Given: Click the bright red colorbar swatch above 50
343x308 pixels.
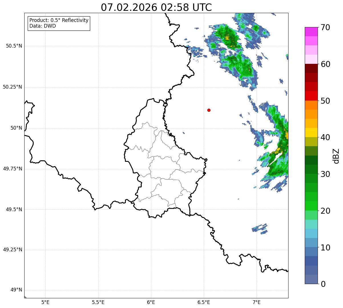Looking at the screenshot, I should (x=311, y=96).
